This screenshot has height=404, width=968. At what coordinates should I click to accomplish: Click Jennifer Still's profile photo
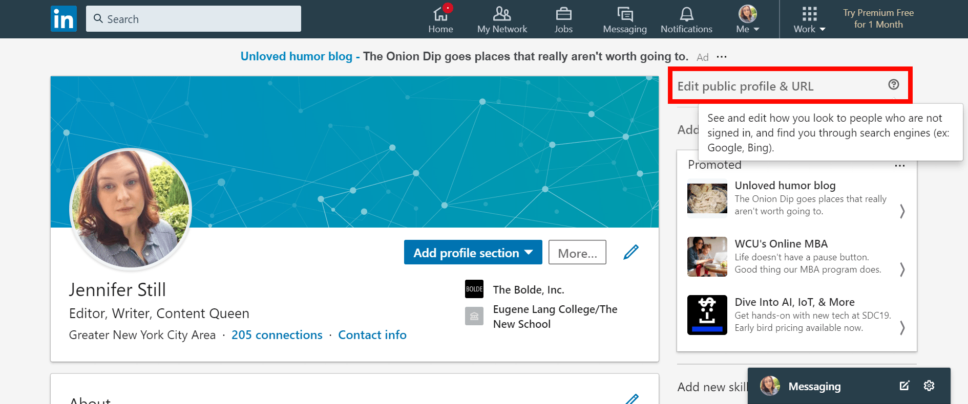(131, 209)
